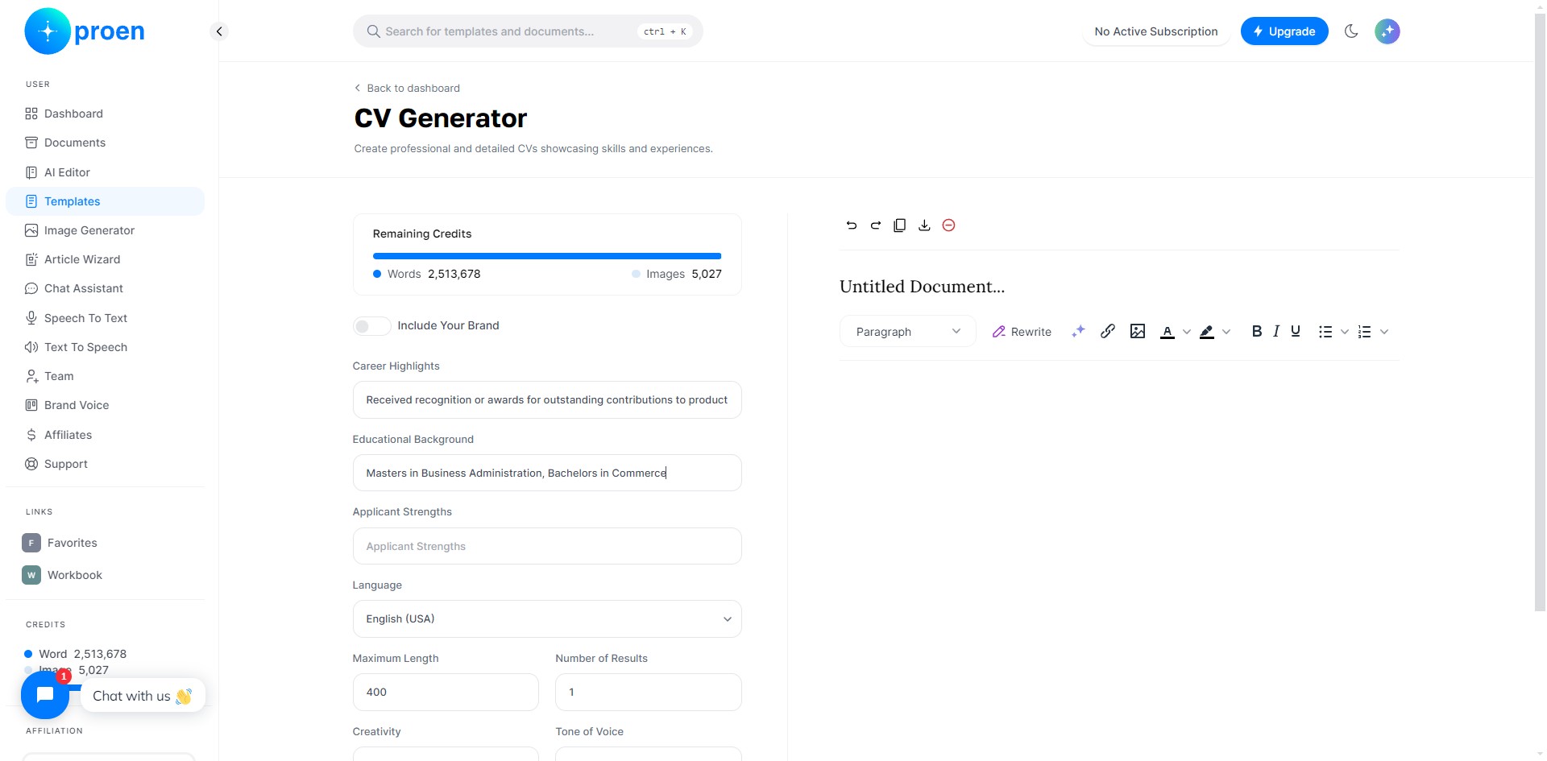Open Chat Assistant
Image resolution: width=1547 pixels, height=761 pixels.
[106, 288]
